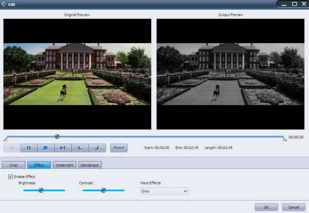Click the left trim marker on timeline
The height and width of the screenshot is (213, 309).
[x=5, y=139]
